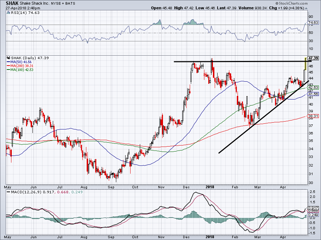Click the red 38.31 MA(200) tag on the price axis
This screenshot has width=321, height=240.
(x=313, y=116)
